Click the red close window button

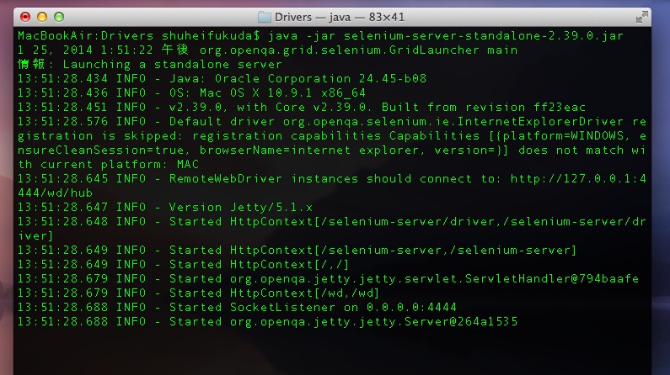(25, 17)
